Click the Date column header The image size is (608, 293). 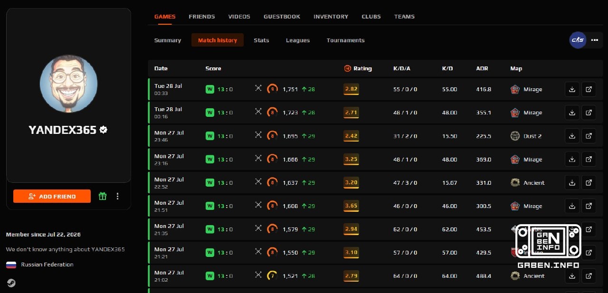[161, 68]
